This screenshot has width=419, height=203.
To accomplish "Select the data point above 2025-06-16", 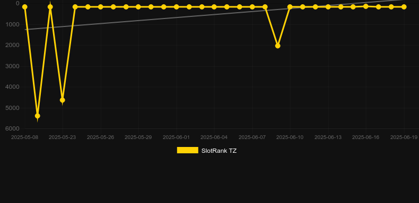I will (366, 6).
